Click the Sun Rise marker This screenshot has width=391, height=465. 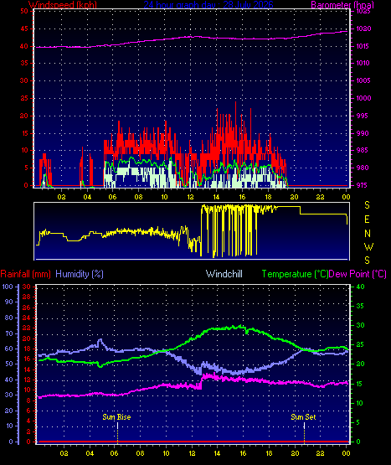116,417
